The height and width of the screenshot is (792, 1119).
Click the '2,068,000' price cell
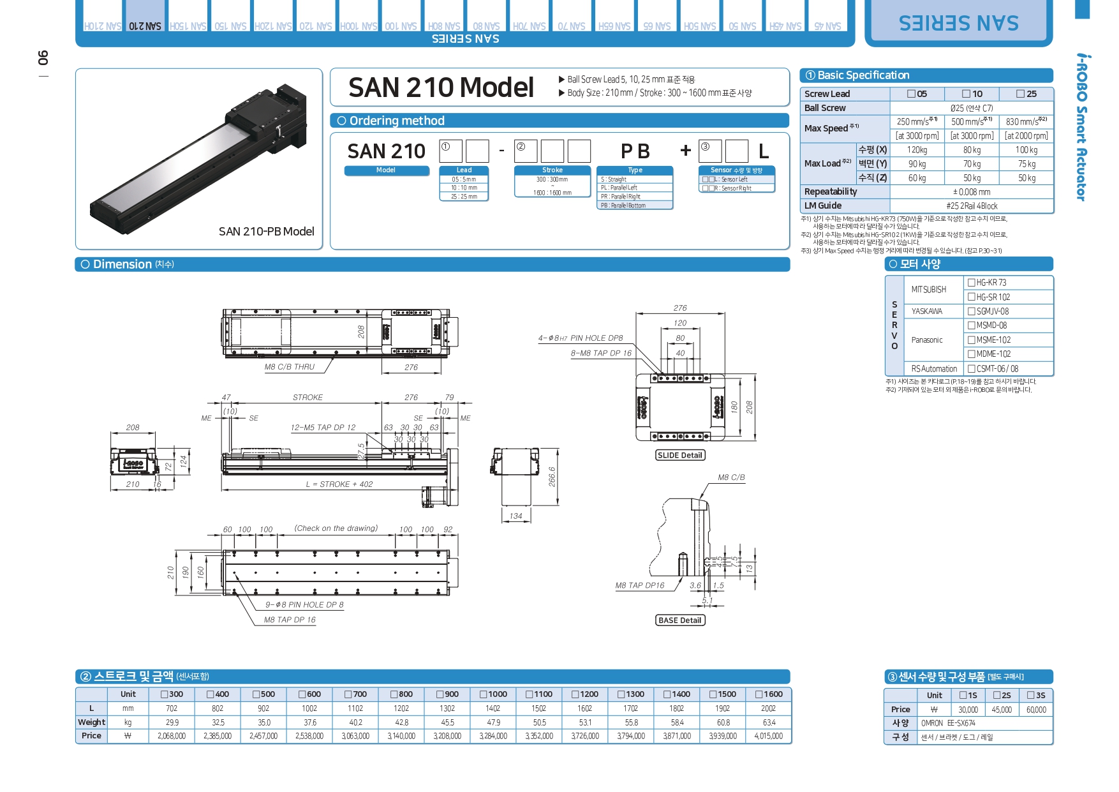click(x=172, y=736)
